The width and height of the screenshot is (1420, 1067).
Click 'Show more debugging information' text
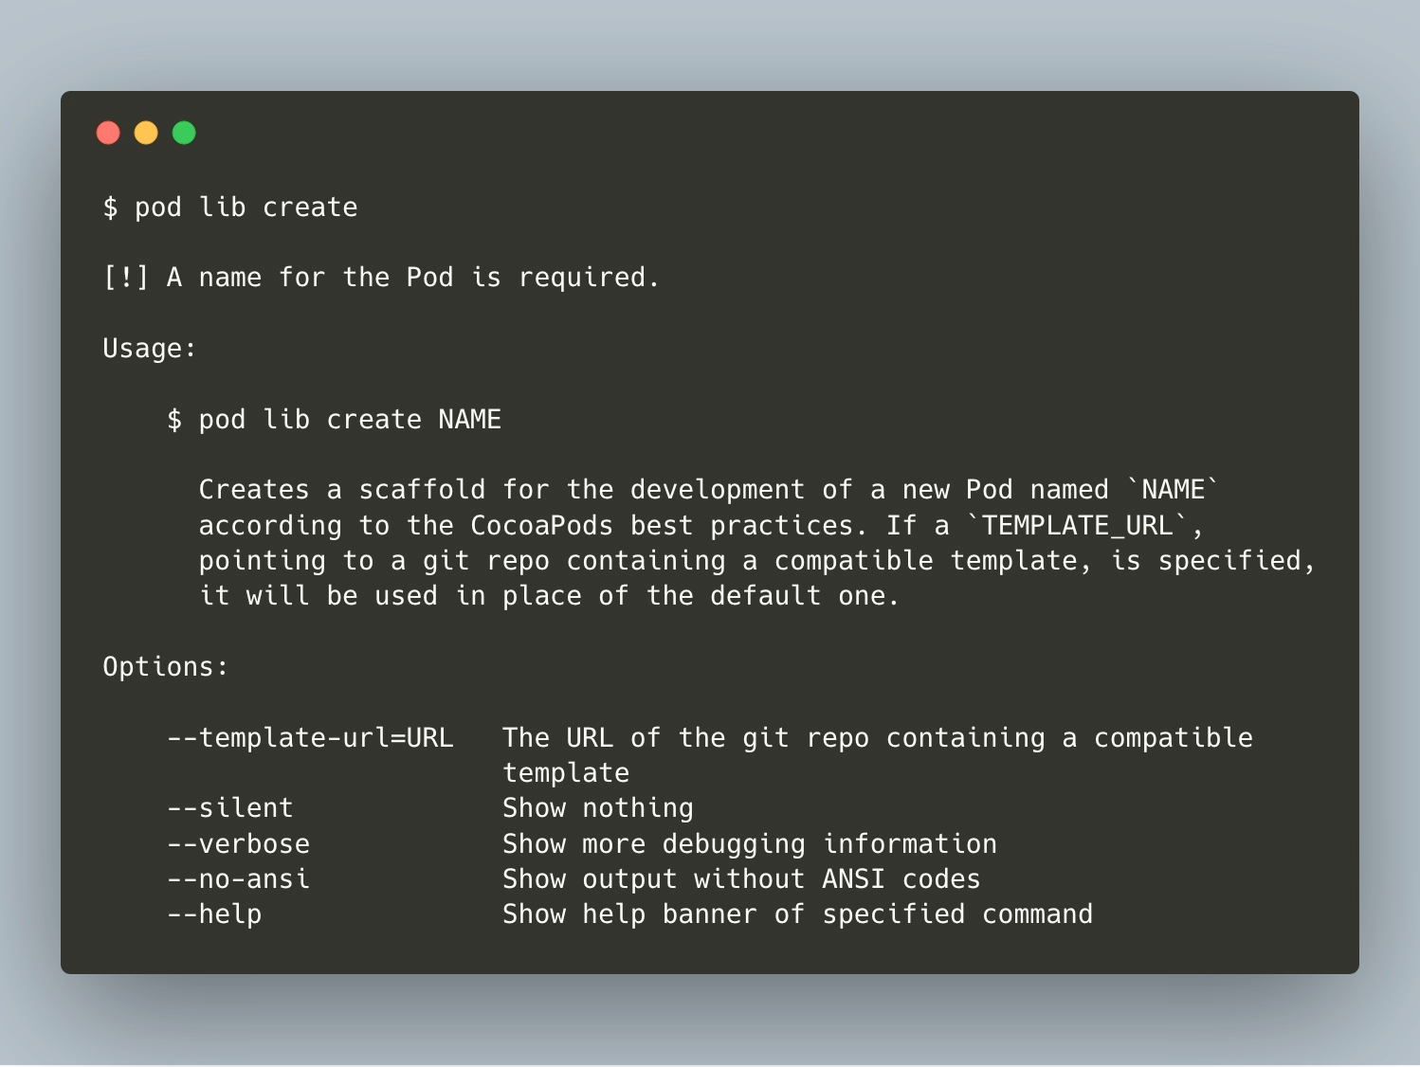[750, 844]
